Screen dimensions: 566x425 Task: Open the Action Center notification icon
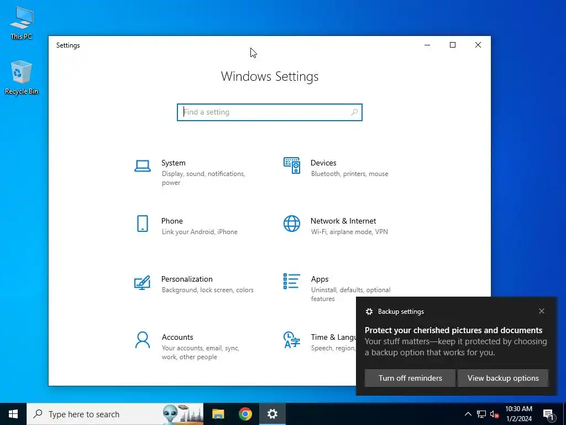pos(549,414)
